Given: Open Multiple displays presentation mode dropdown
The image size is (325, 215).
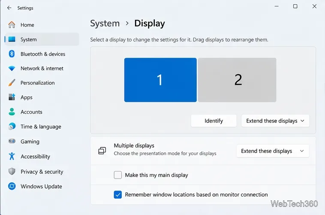Looking at the screenshot, I should 273,151.
